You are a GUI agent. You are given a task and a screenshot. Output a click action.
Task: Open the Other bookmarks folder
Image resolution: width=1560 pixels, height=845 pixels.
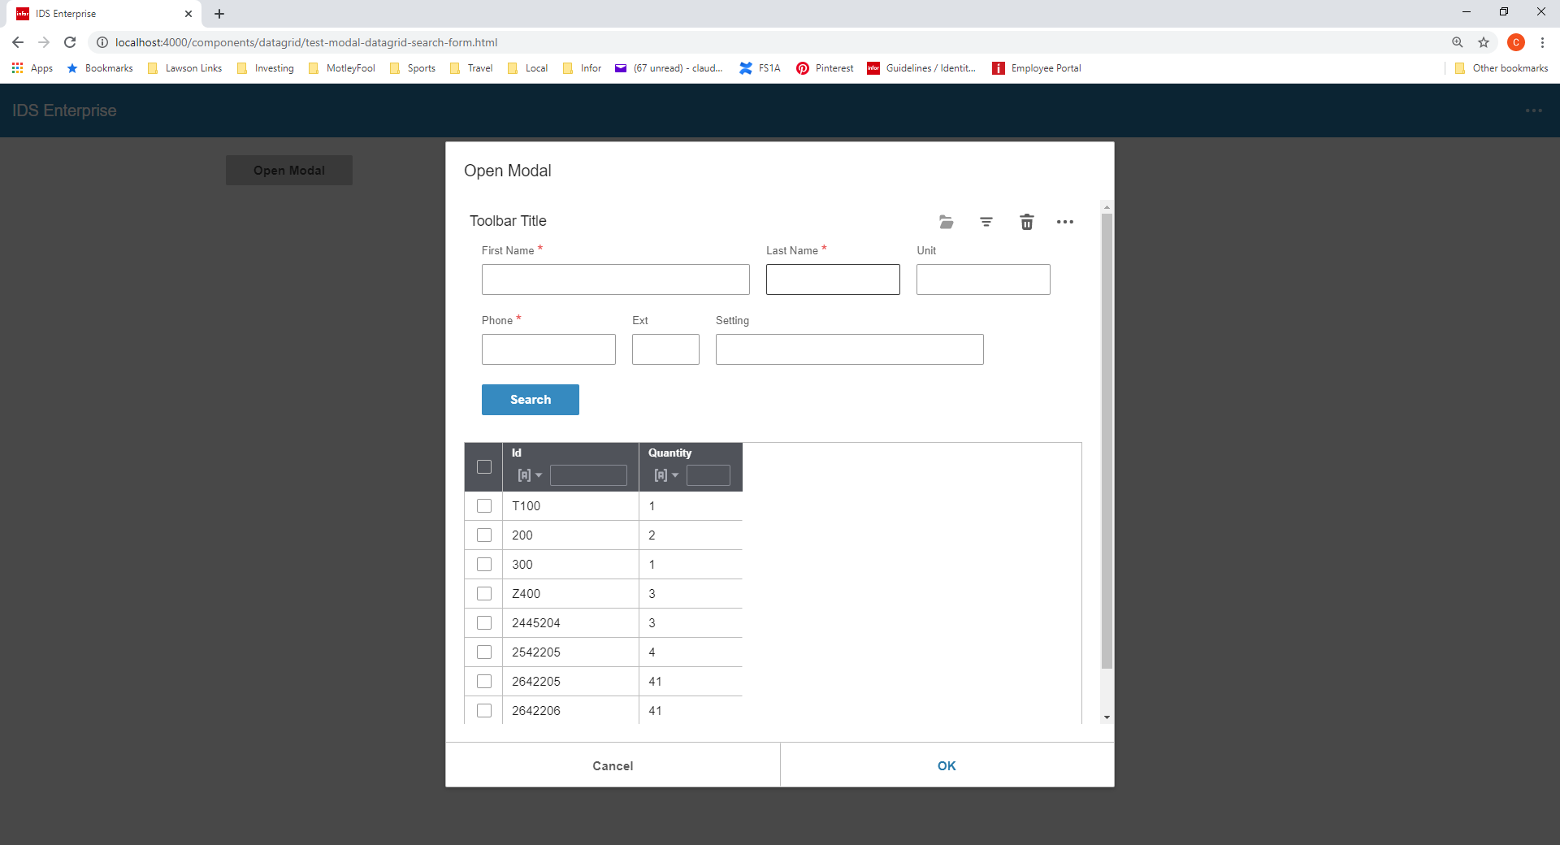tap(1501, 68)
